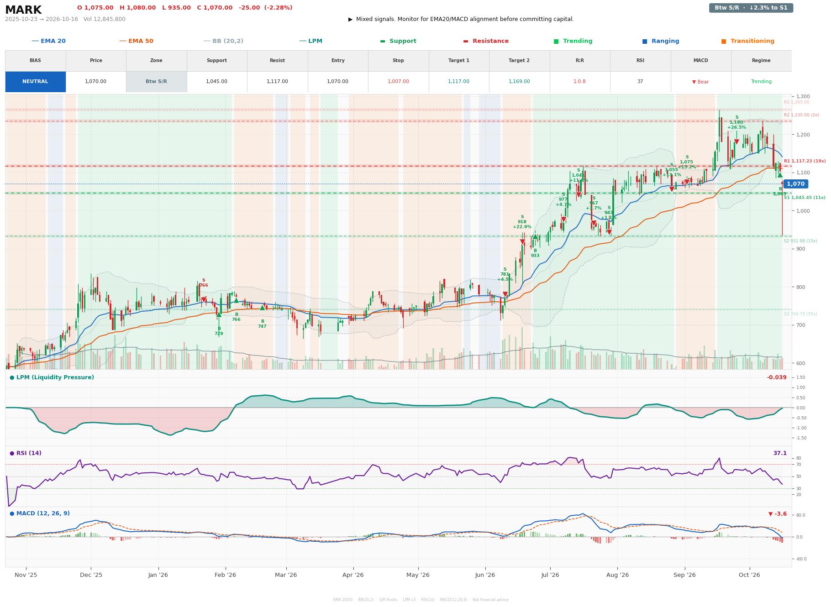Click the buy signal arrow labeled B 933
831x607 pixels.
click(535, 236)
